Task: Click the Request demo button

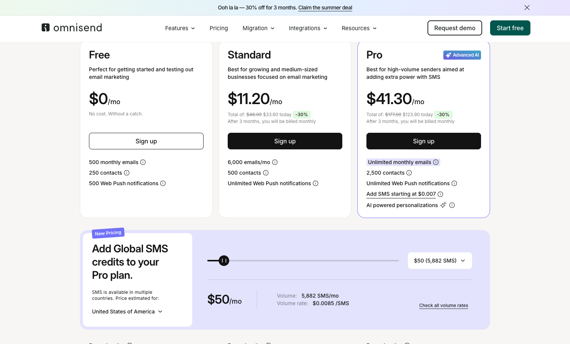Action: coord(455,28)
